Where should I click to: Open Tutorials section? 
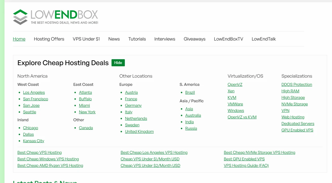click(x=137, y=39)
